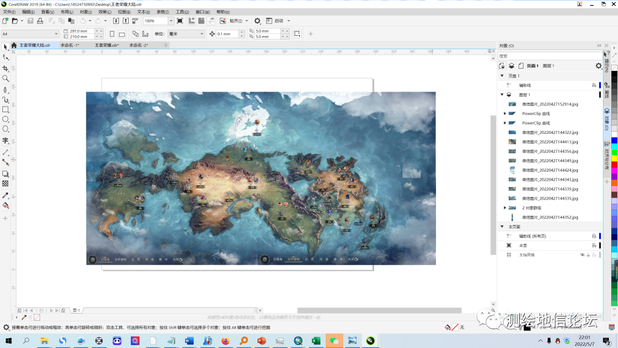Viewport: 618px width, 348px height.
Task: Pick the red palette swatch
Action: pyautogui.click(x=615, y=164)
